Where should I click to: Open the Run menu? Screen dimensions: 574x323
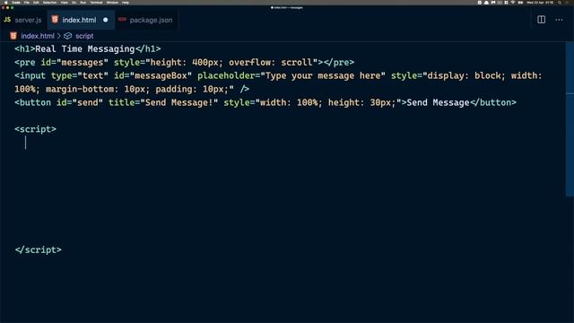(x=83, y=2)
